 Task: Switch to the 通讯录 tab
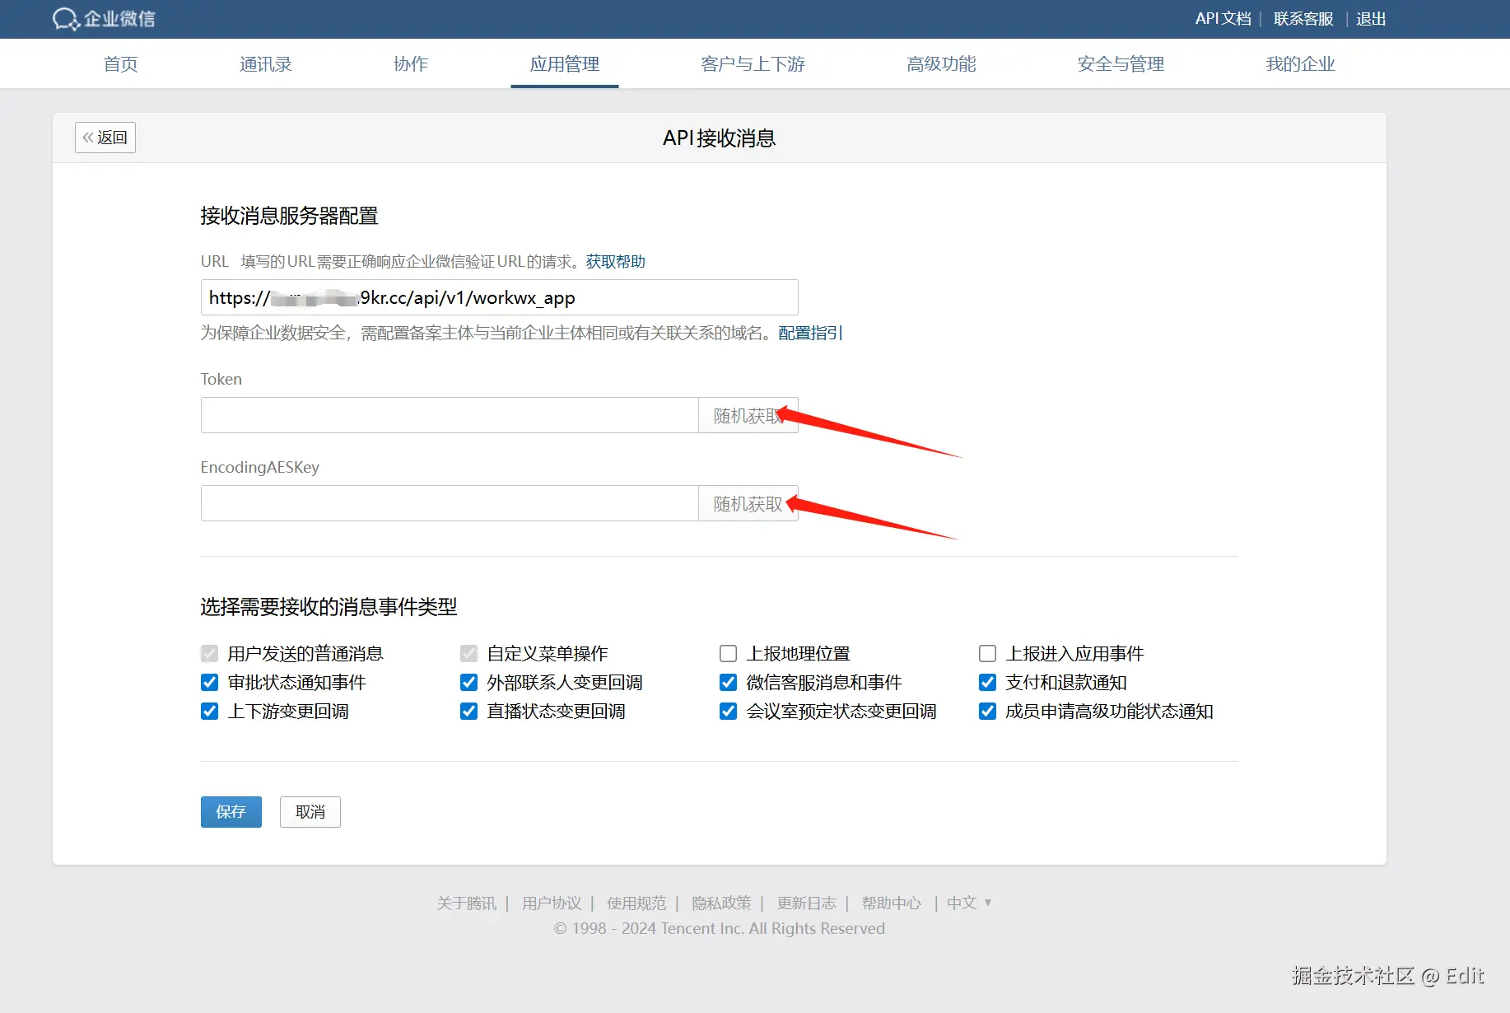pos(265,63)
